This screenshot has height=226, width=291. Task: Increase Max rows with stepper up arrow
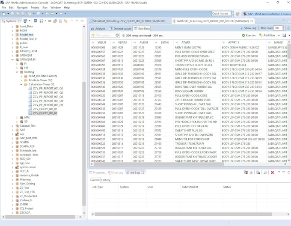pyautogui.click(x=284, y=27)
